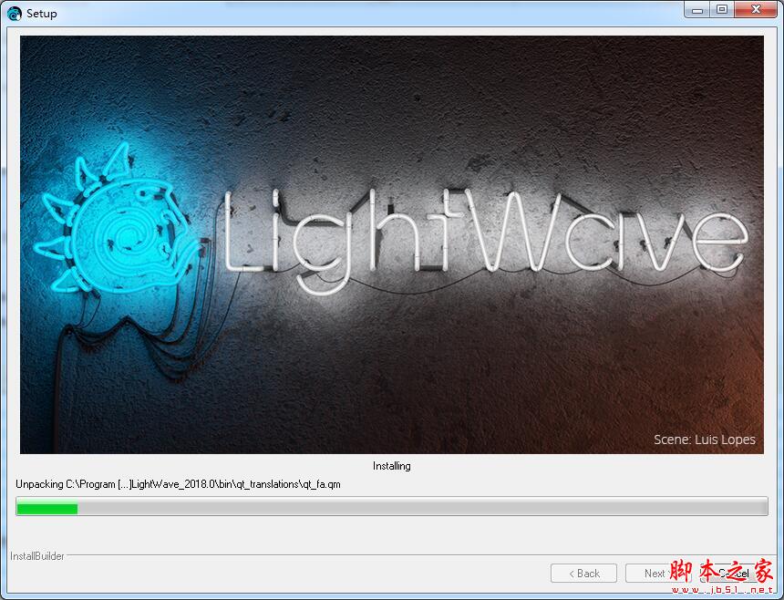Click the green installation progress bar
This screenshot has width=784, height=600.
click(x=392, y=506)
